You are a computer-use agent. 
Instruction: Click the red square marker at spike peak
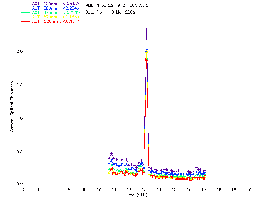pyautogui.click(x=147, y=60)
